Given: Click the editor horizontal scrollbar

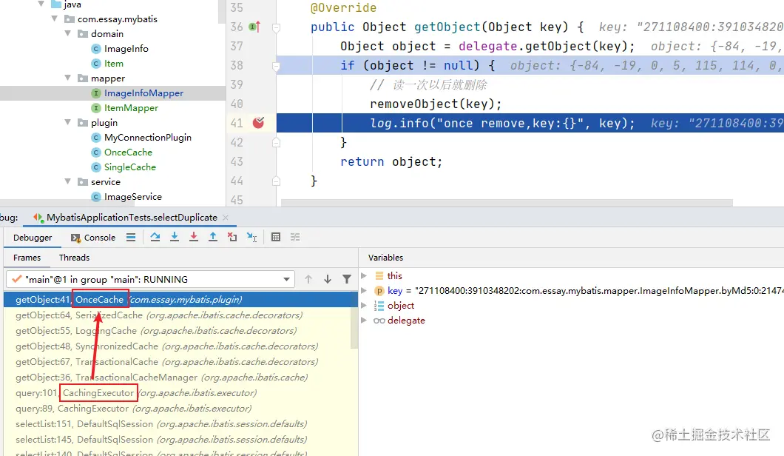Looking at the screenshot, I should coord(507,203).
